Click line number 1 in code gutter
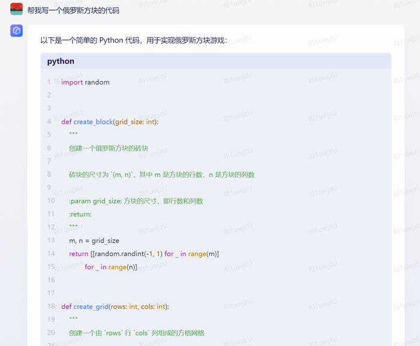The height and width of the screenshot is (346, 420). point(49,82)
